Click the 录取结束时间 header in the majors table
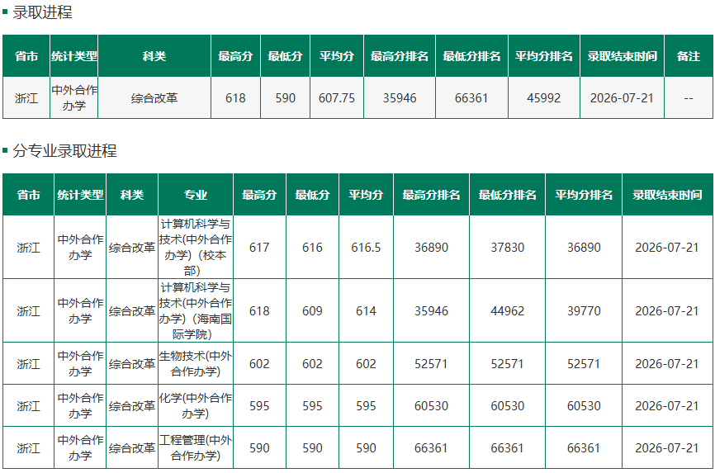Screen dimensions: 715x473 (667, 195)
